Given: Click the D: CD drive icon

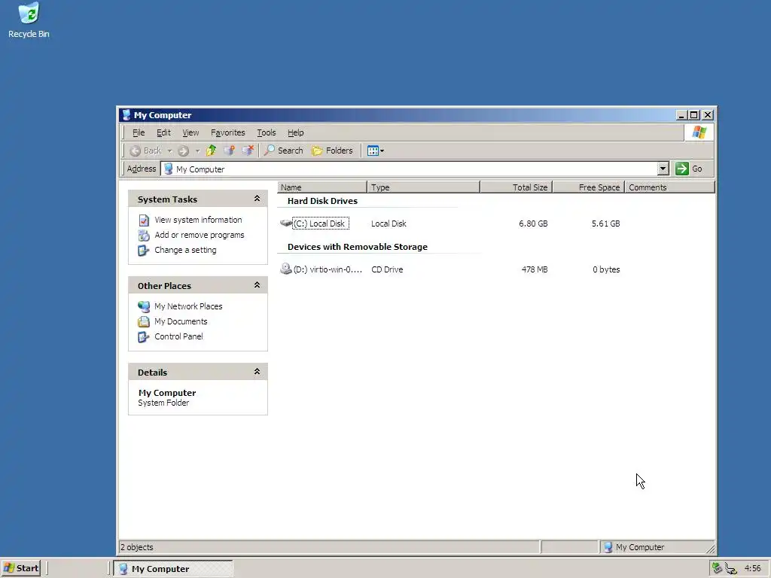Looking at the screenshot, I should point(285,269).
